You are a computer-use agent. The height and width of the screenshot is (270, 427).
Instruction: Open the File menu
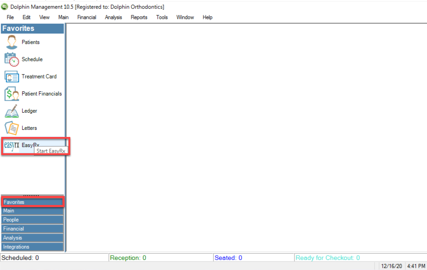(10, 17)
